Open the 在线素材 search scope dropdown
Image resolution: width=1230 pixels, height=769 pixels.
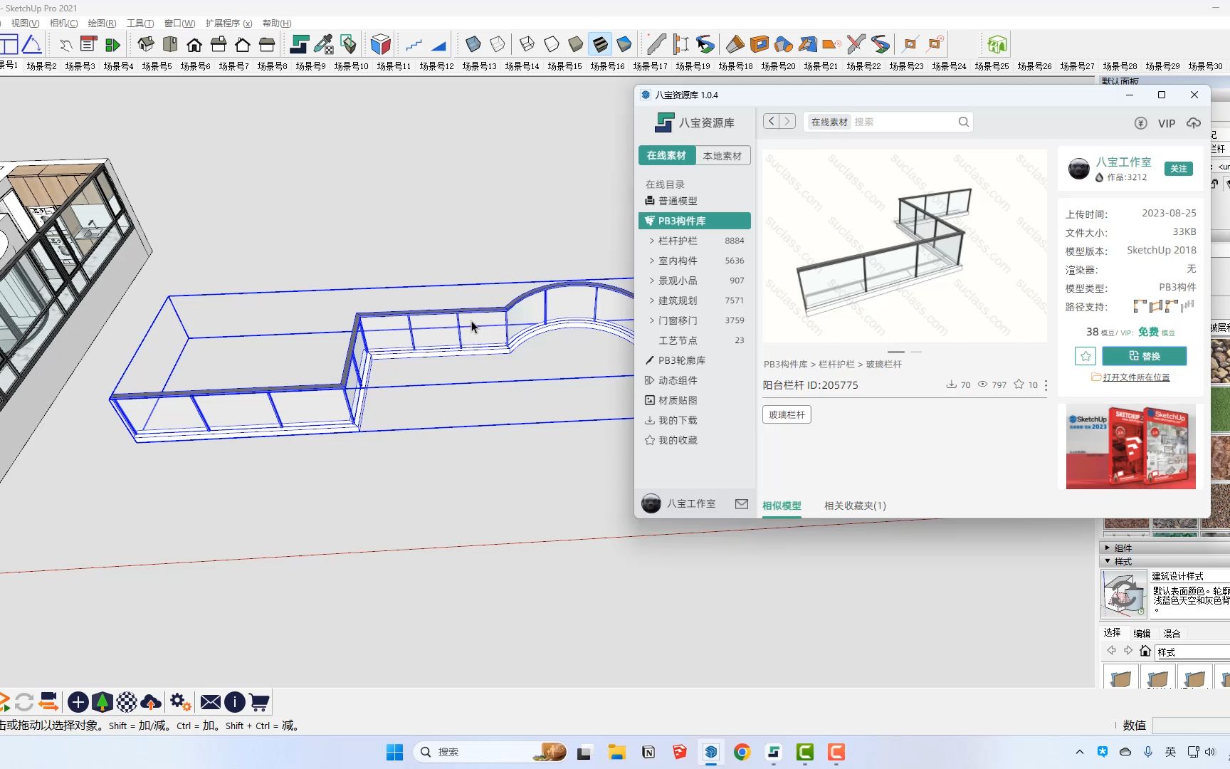pos(829,122)
